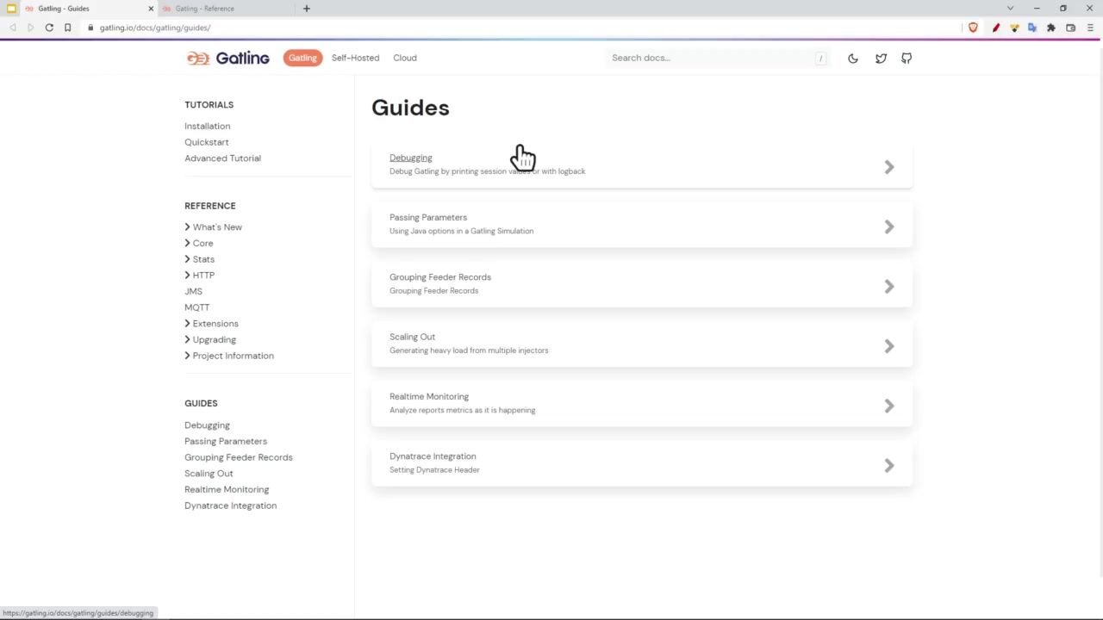Viewport: 1103px width, 620px height.
Task: Click the Search docs input field
Action: click(711, 58)
